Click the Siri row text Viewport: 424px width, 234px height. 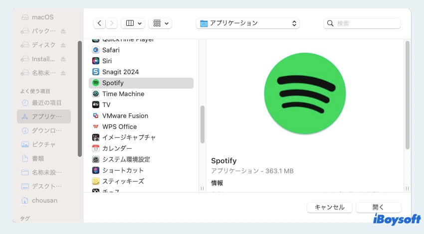pos(107,61)
